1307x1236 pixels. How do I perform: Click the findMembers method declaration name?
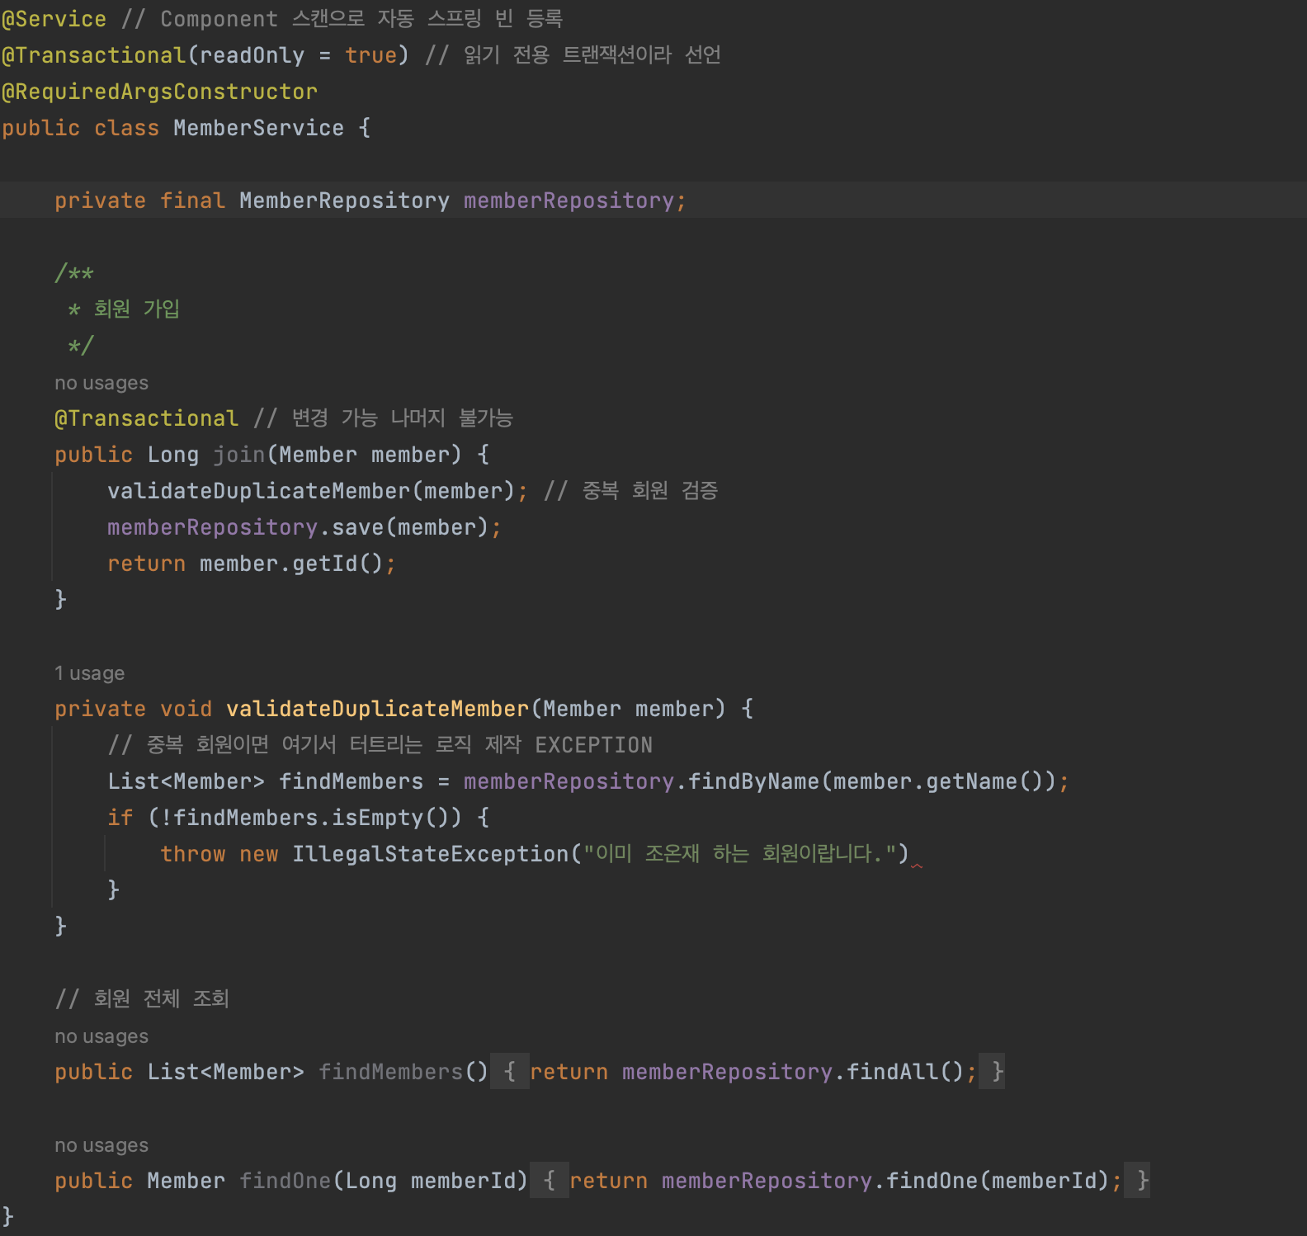pos(390,1072)
